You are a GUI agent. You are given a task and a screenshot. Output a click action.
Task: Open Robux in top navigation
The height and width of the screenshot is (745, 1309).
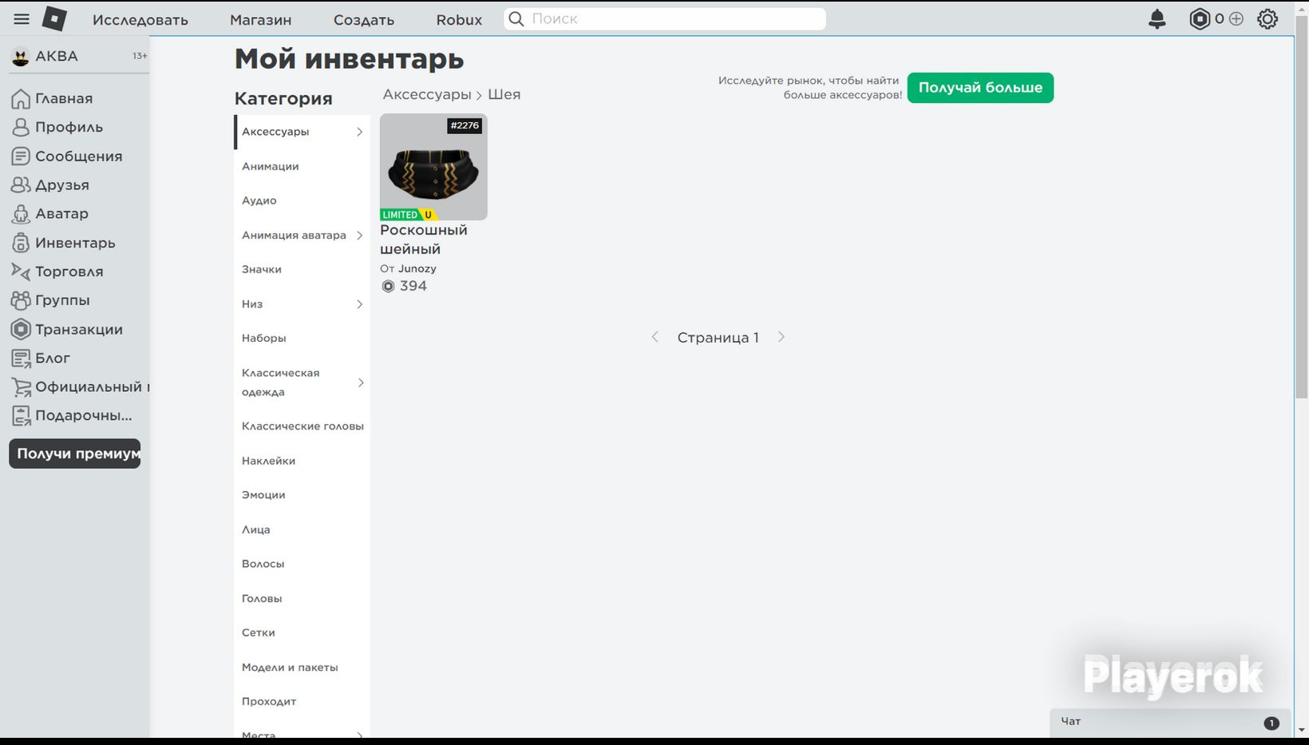click(459, 20)
